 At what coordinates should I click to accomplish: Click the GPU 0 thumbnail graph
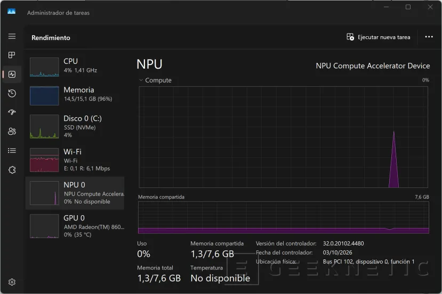44,226
